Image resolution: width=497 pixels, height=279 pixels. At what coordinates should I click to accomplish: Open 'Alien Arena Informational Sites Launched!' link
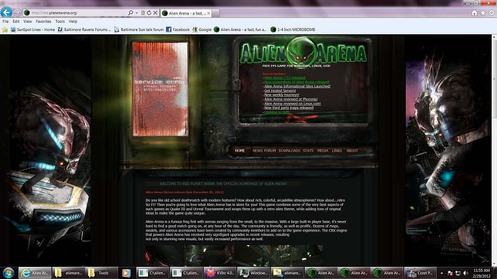[x=298, y=86]
